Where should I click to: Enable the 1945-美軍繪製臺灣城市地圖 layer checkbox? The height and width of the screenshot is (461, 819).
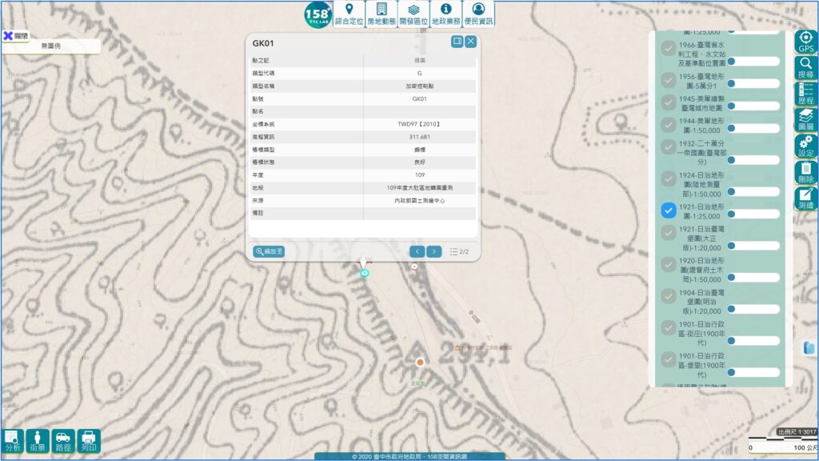[668, 102]
